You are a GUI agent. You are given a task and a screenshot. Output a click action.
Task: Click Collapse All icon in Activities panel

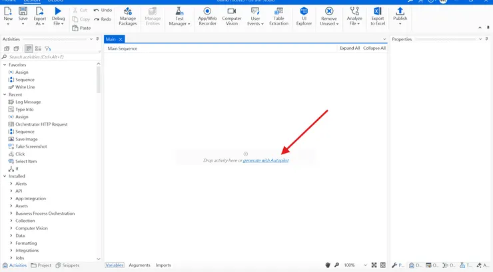coord(16,49)
